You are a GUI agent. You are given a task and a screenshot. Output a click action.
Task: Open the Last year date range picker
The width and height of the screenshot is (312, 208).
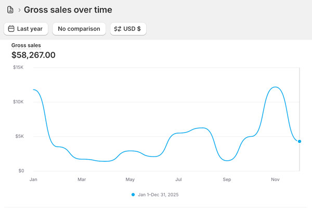tap(26, 29)
